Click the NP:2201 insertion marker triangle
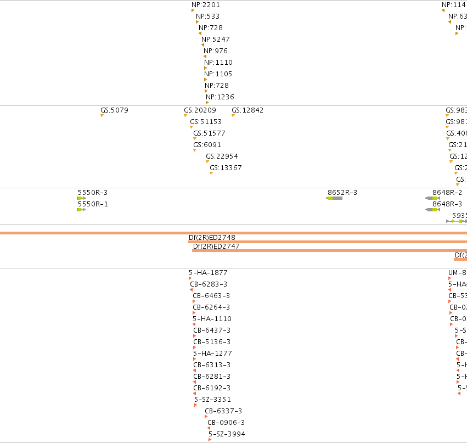 pos(193,11)
